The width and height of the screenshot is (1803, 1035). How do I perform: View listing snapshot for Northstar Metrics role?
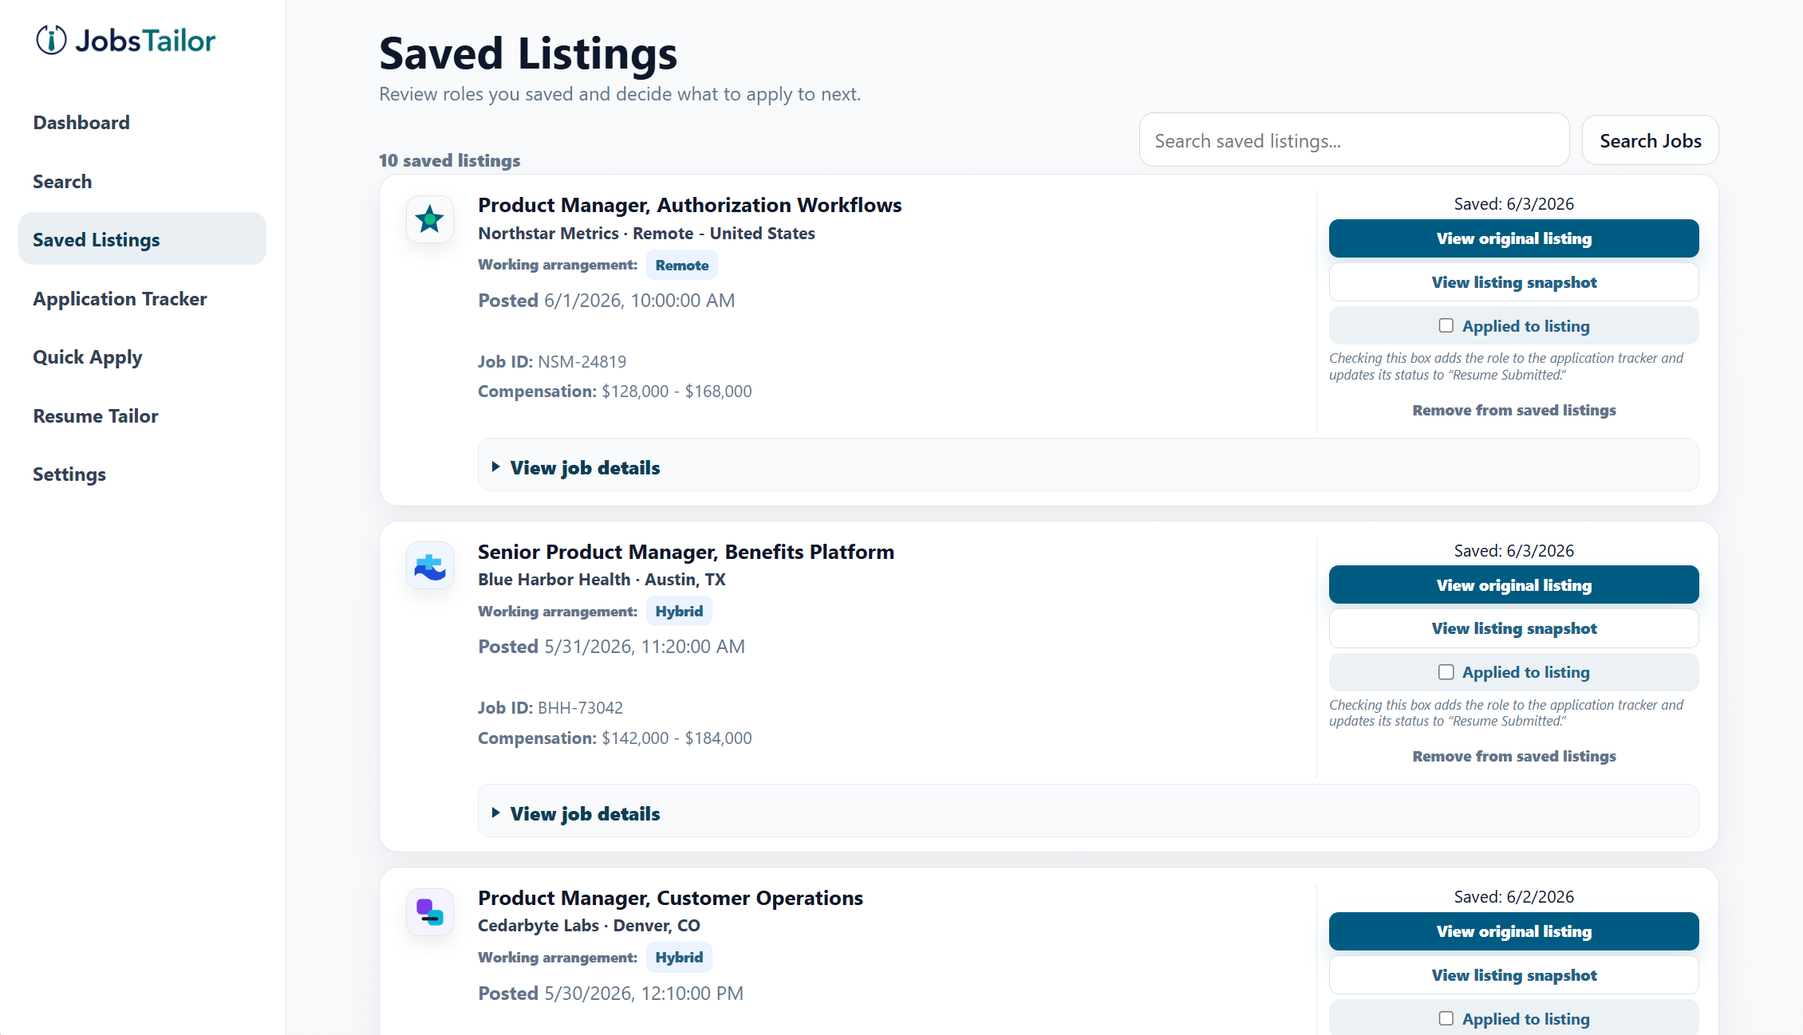[x=1513, y=282]
